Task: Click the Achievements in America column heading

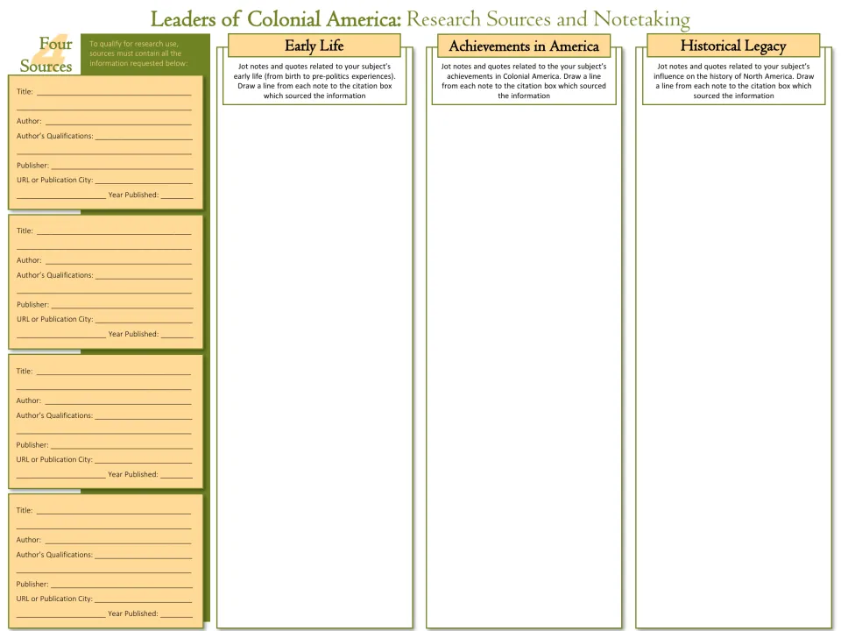Action: (x=524, y=46)
